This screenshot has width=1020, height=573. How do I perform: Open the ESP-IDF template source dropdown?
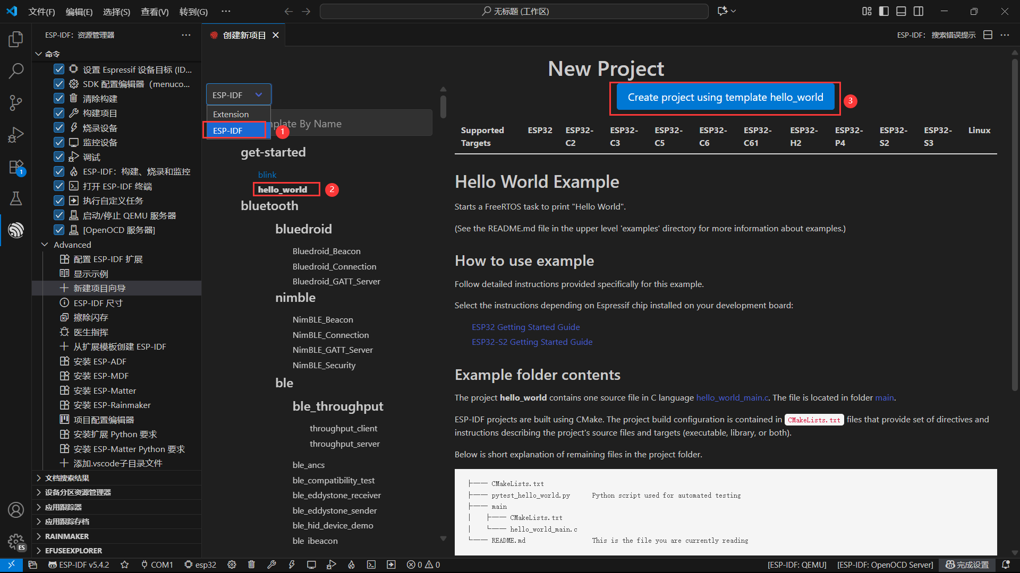(x=238, y=94)
